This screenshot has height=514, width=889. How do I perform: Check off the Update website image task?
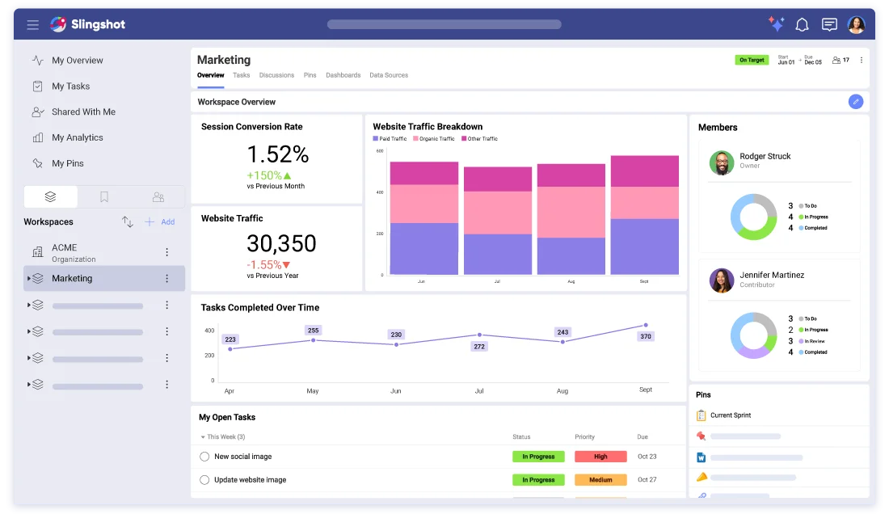(x=204, y=479)
